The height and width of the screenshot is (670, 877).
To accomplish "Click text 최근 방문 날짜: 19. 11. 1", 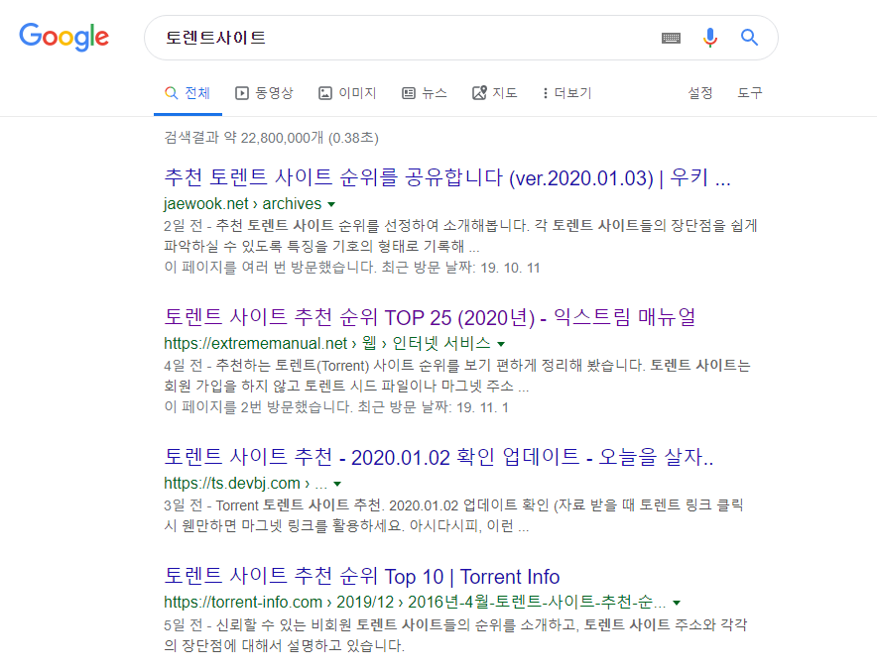I will click(x=433, y=407).
